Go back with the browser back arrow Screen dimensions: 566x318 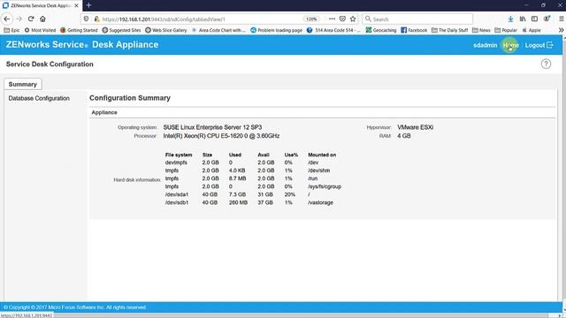click(7, 19)
